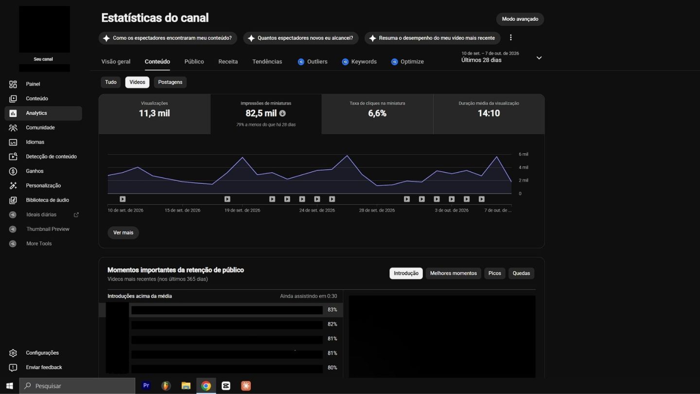700x394 pixels.
Task: Click Enviar feedback in the sidebar
Action: point(43,368)
